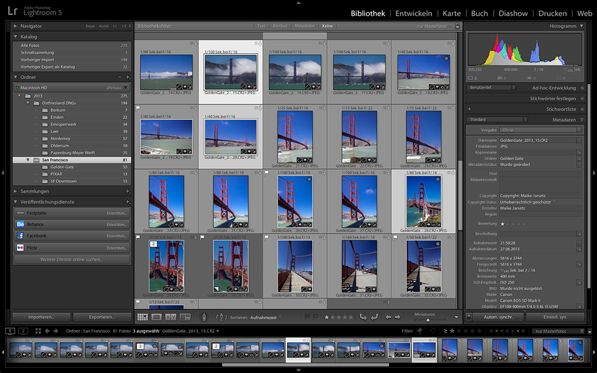Toggle the flag filter in the filmstrip bar

(419, 331)
